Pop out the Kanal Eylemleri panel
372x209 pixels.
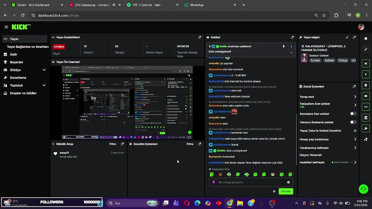pyautogui.click(x=354, y=87)
